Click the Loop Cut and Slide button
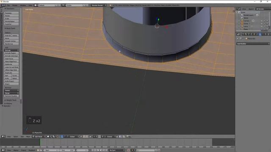271x152 pixels. 11,67
